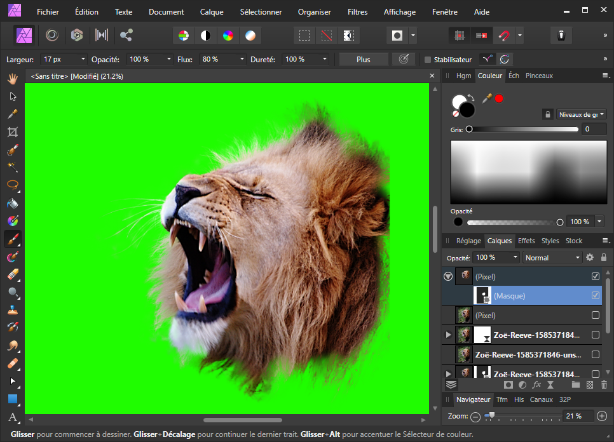Click the zoom in plus button in Navigateur
The image size is (614, 442).
(x=602, y=416)
